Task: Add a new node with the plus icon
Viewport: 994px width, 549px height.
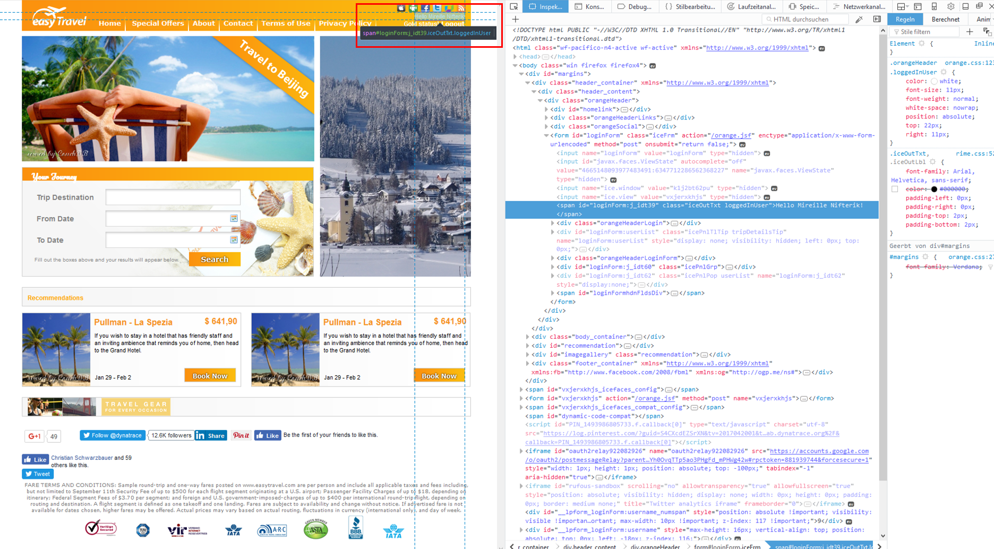Action: point(515,19)
